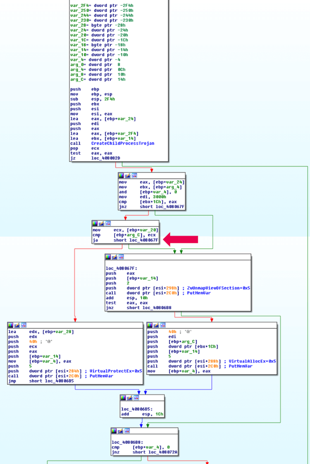Screen dimensions: 310x464
Task: Select 'push dword ptr [esi+298h]' instruction
Action: point(143,288)
